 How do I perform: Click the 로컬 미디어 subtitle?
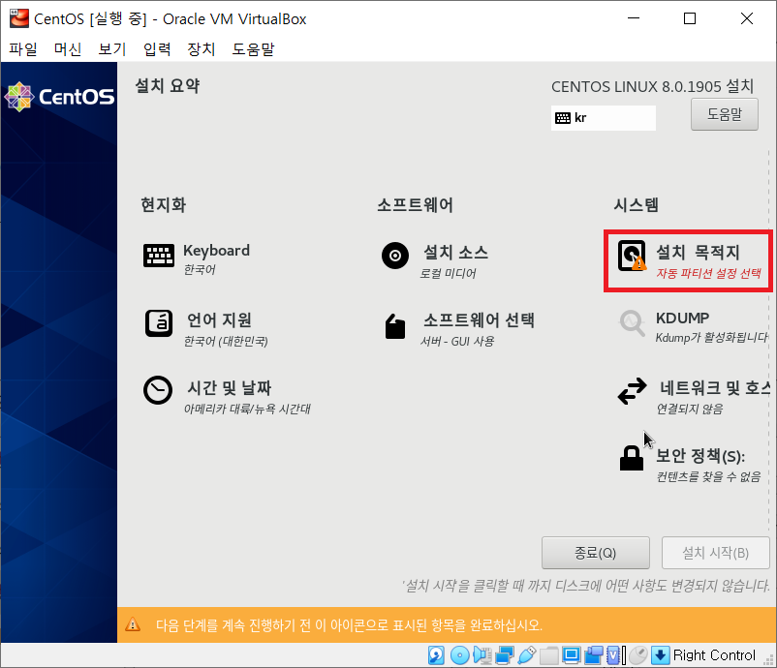(448, 273)
